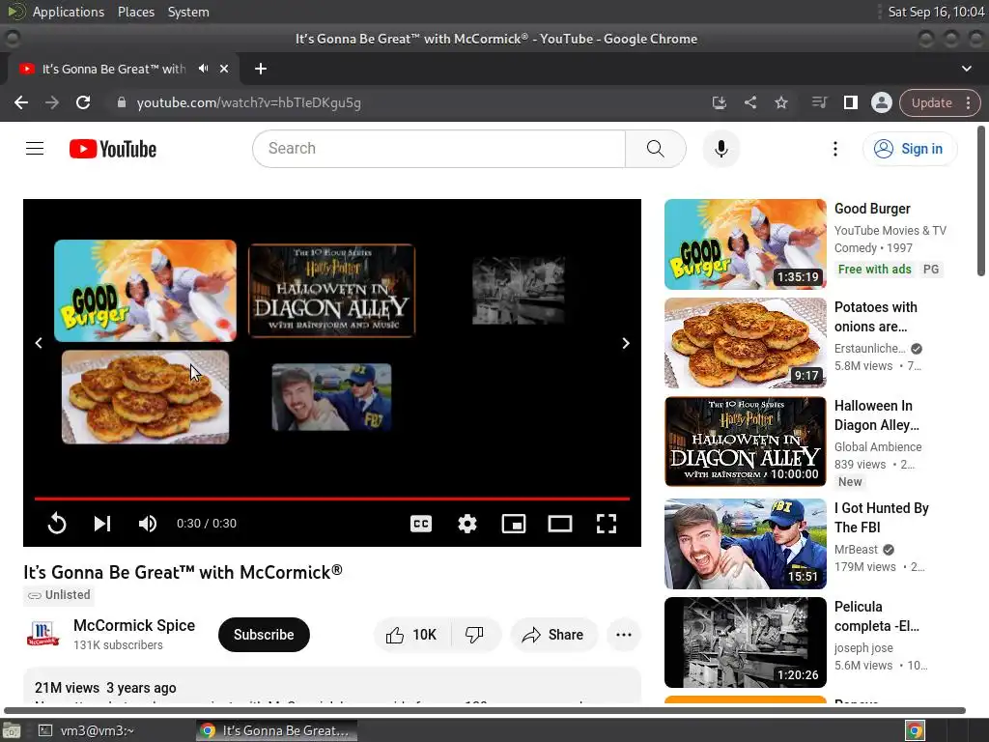Open the System menu
The width and height of the screenshot is (989, 742).
[x=188, y=12]
